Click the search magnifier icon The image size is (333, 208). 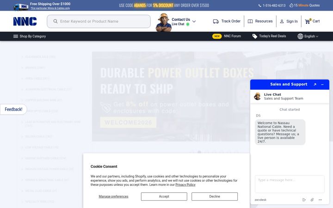[x=55, y=21]
